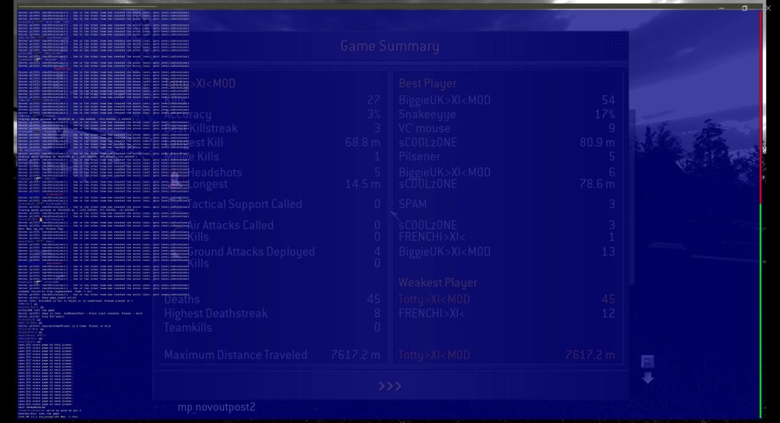Restore down the game window
This screenshot has height=423, width=780.
[745, 8]
